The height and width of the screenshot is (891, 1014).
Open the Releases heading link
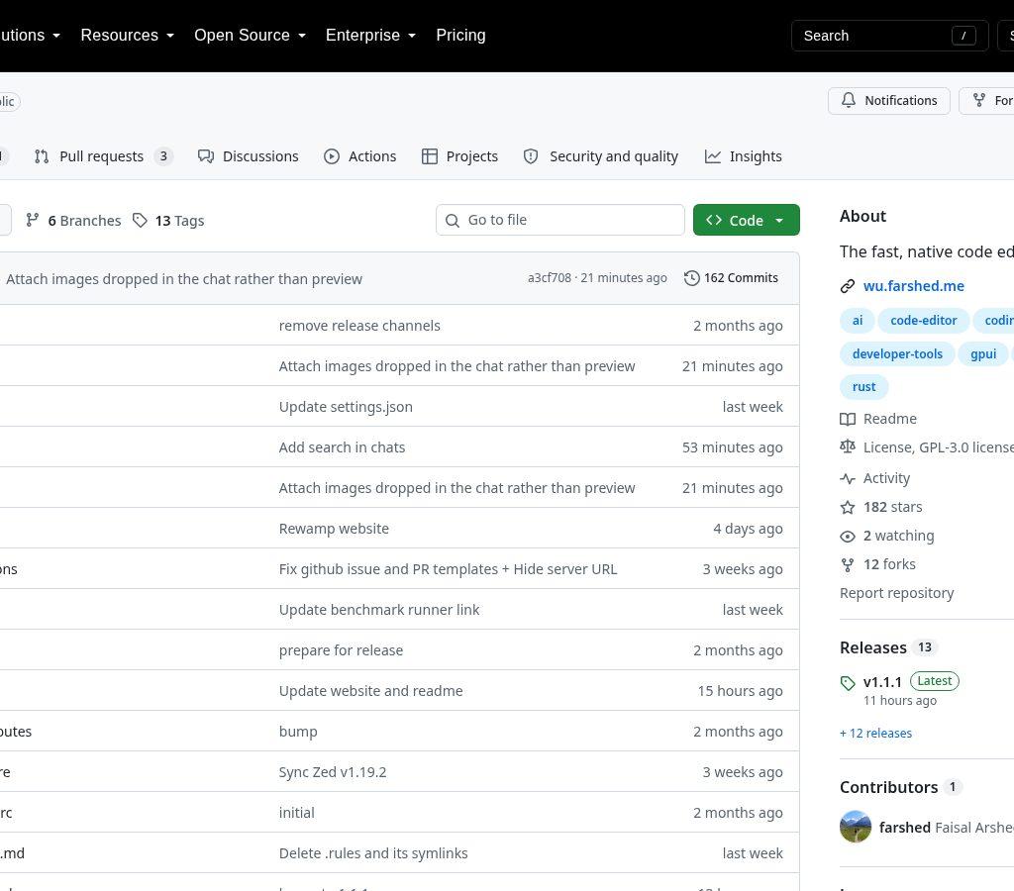tap(872, 647)
